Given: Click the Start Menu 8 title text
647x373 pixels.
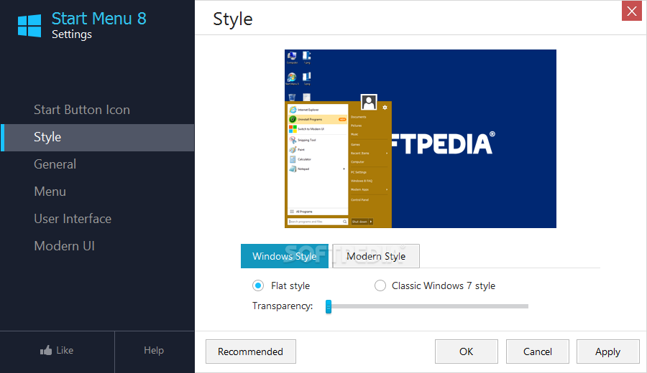Looking at the screenshot, I should click(x=99, y=19).
